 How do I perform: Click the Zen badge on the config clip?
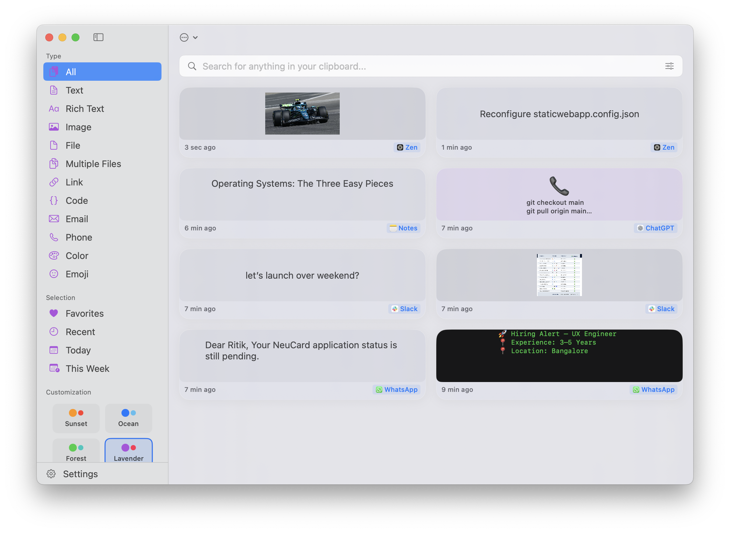click(664, 147)
